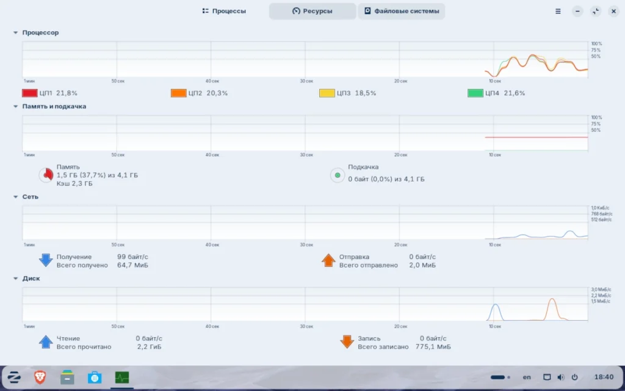Viewport: 625px width, 391px height.
Task: Click the 2,2 ГиБ total read value
Action: pos(149,347)
